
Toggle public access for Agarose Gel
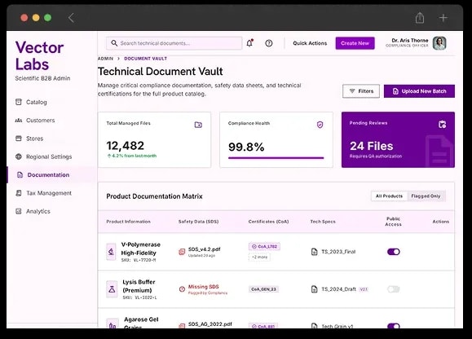394,326
